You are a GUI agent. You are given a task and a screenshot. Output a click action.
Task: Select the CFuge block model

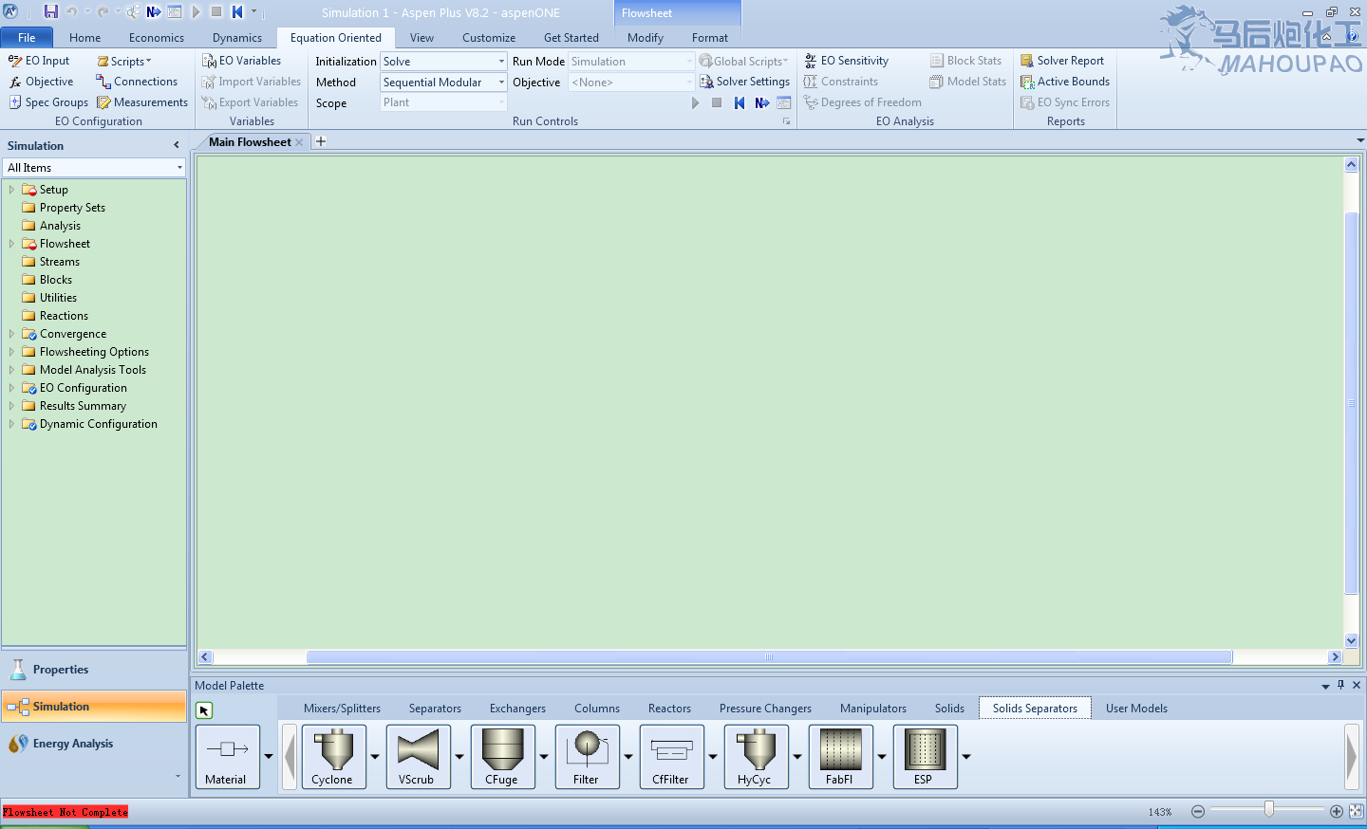[501, 757]
